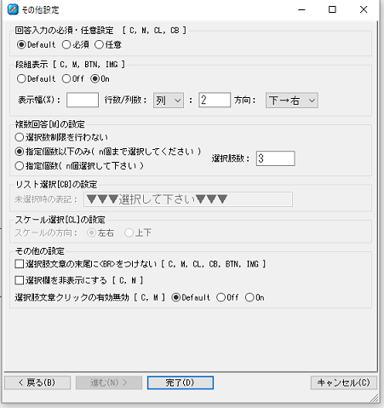Screen dimensions: 384x408
Task: Maximize the その他設定 window
Action: click(x=332, y=9)
